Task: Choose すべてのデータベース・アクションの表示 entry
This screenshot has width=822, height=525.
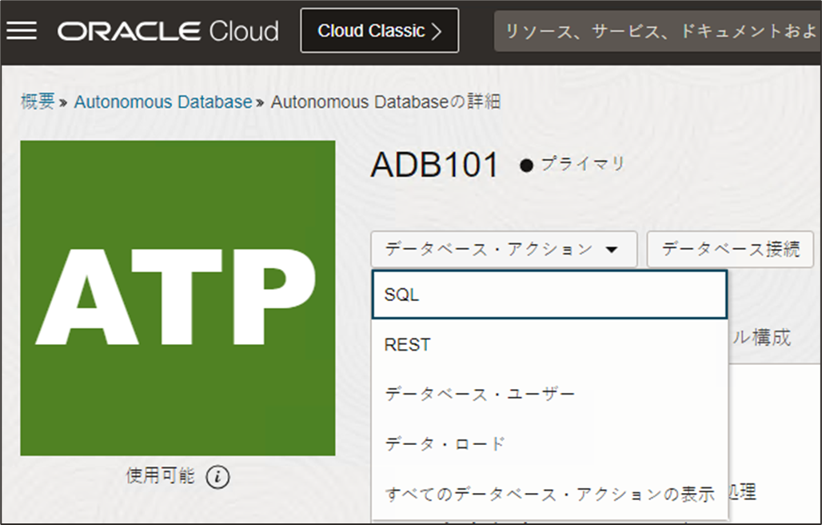Action: 549,494
